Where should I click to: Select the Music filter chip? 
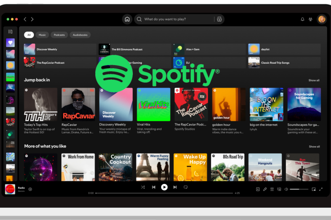point(42,35)
